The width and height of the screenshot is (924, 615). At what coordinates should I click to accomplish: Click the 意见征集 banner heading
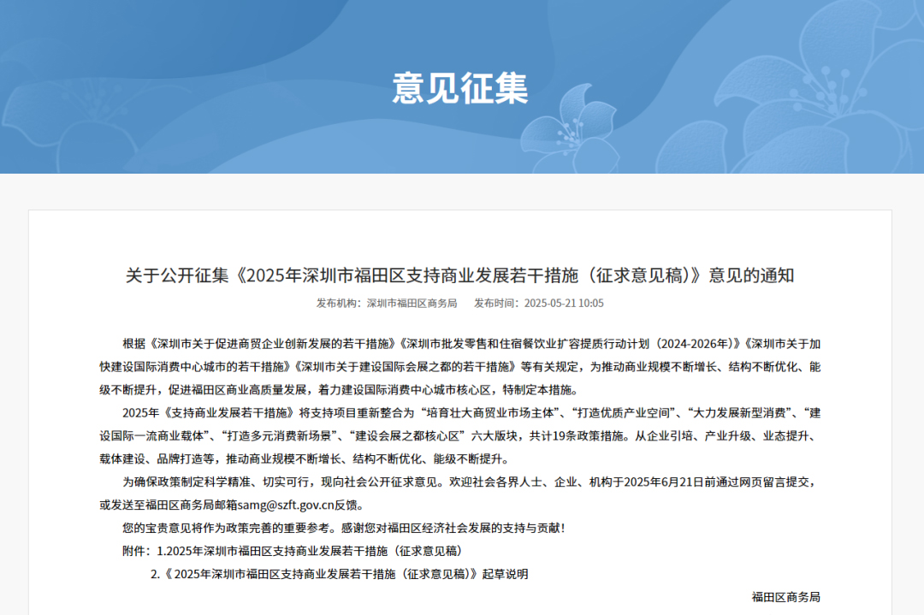point(460,89)
